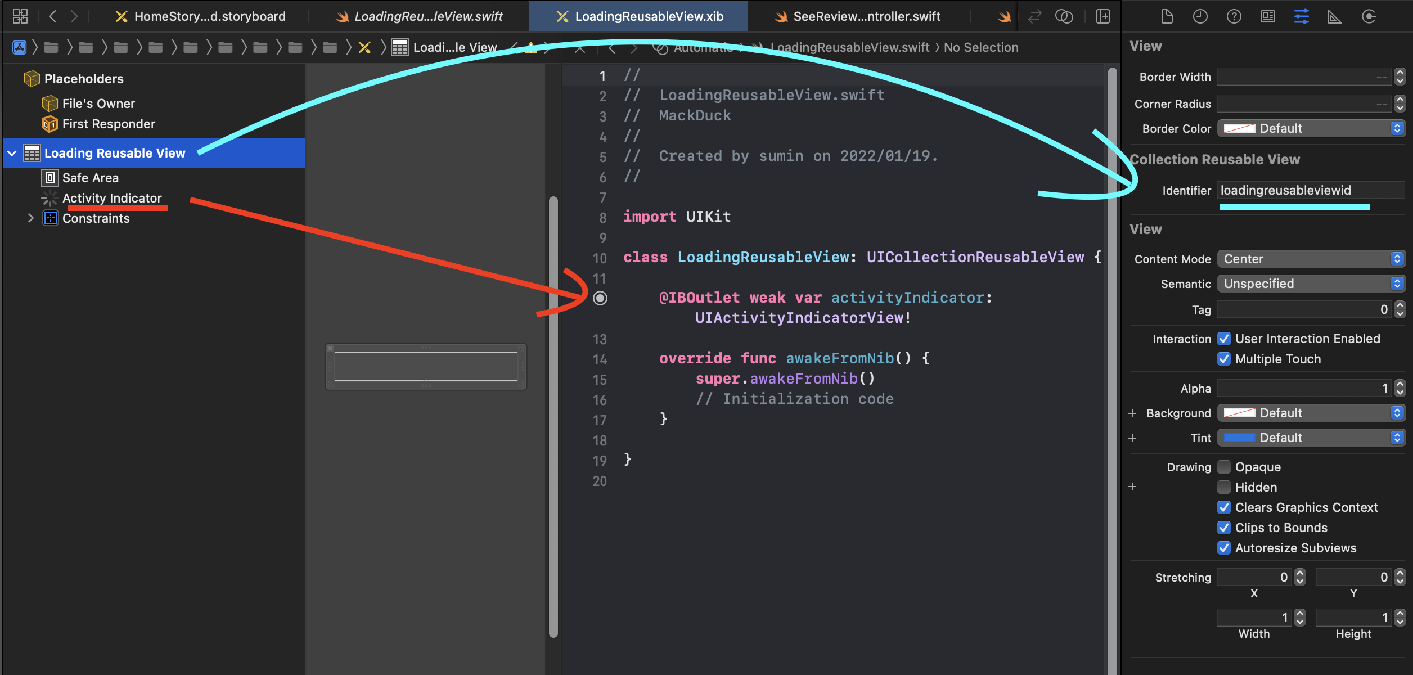Open the Connections inspector icon
1413x675 pixels.
(x=1369, y=17)
